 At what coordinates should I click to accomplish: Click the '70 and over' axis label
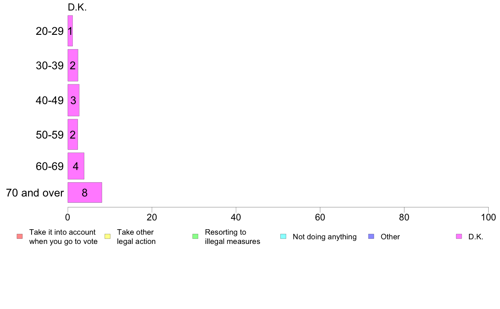click(35, 193)
